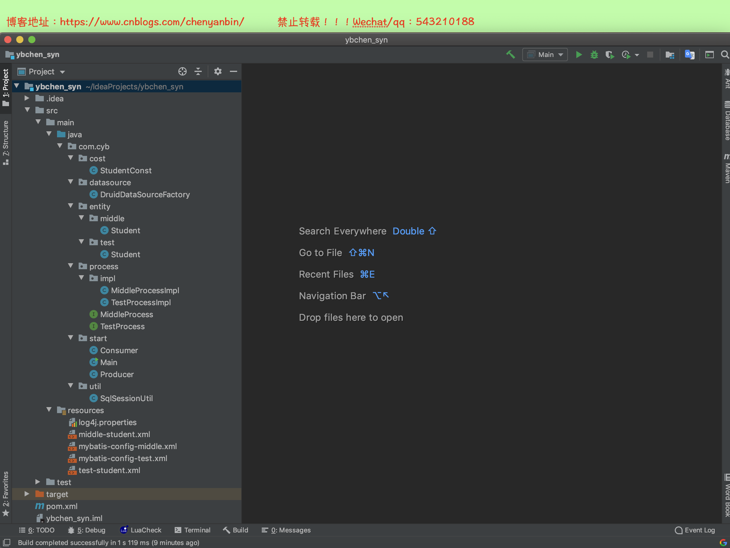Expand the .idea folder
This screenshot has height=548, width=730.
tap(27, 98)
